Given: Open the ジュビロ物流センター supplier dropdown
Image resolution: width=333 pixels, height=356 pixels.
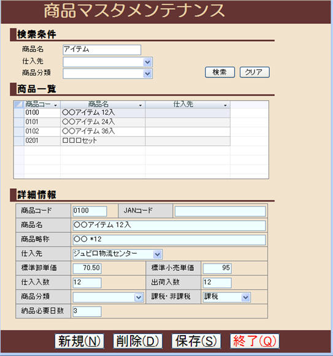Looking at the screenshot, I should click(x=157, y=254).
